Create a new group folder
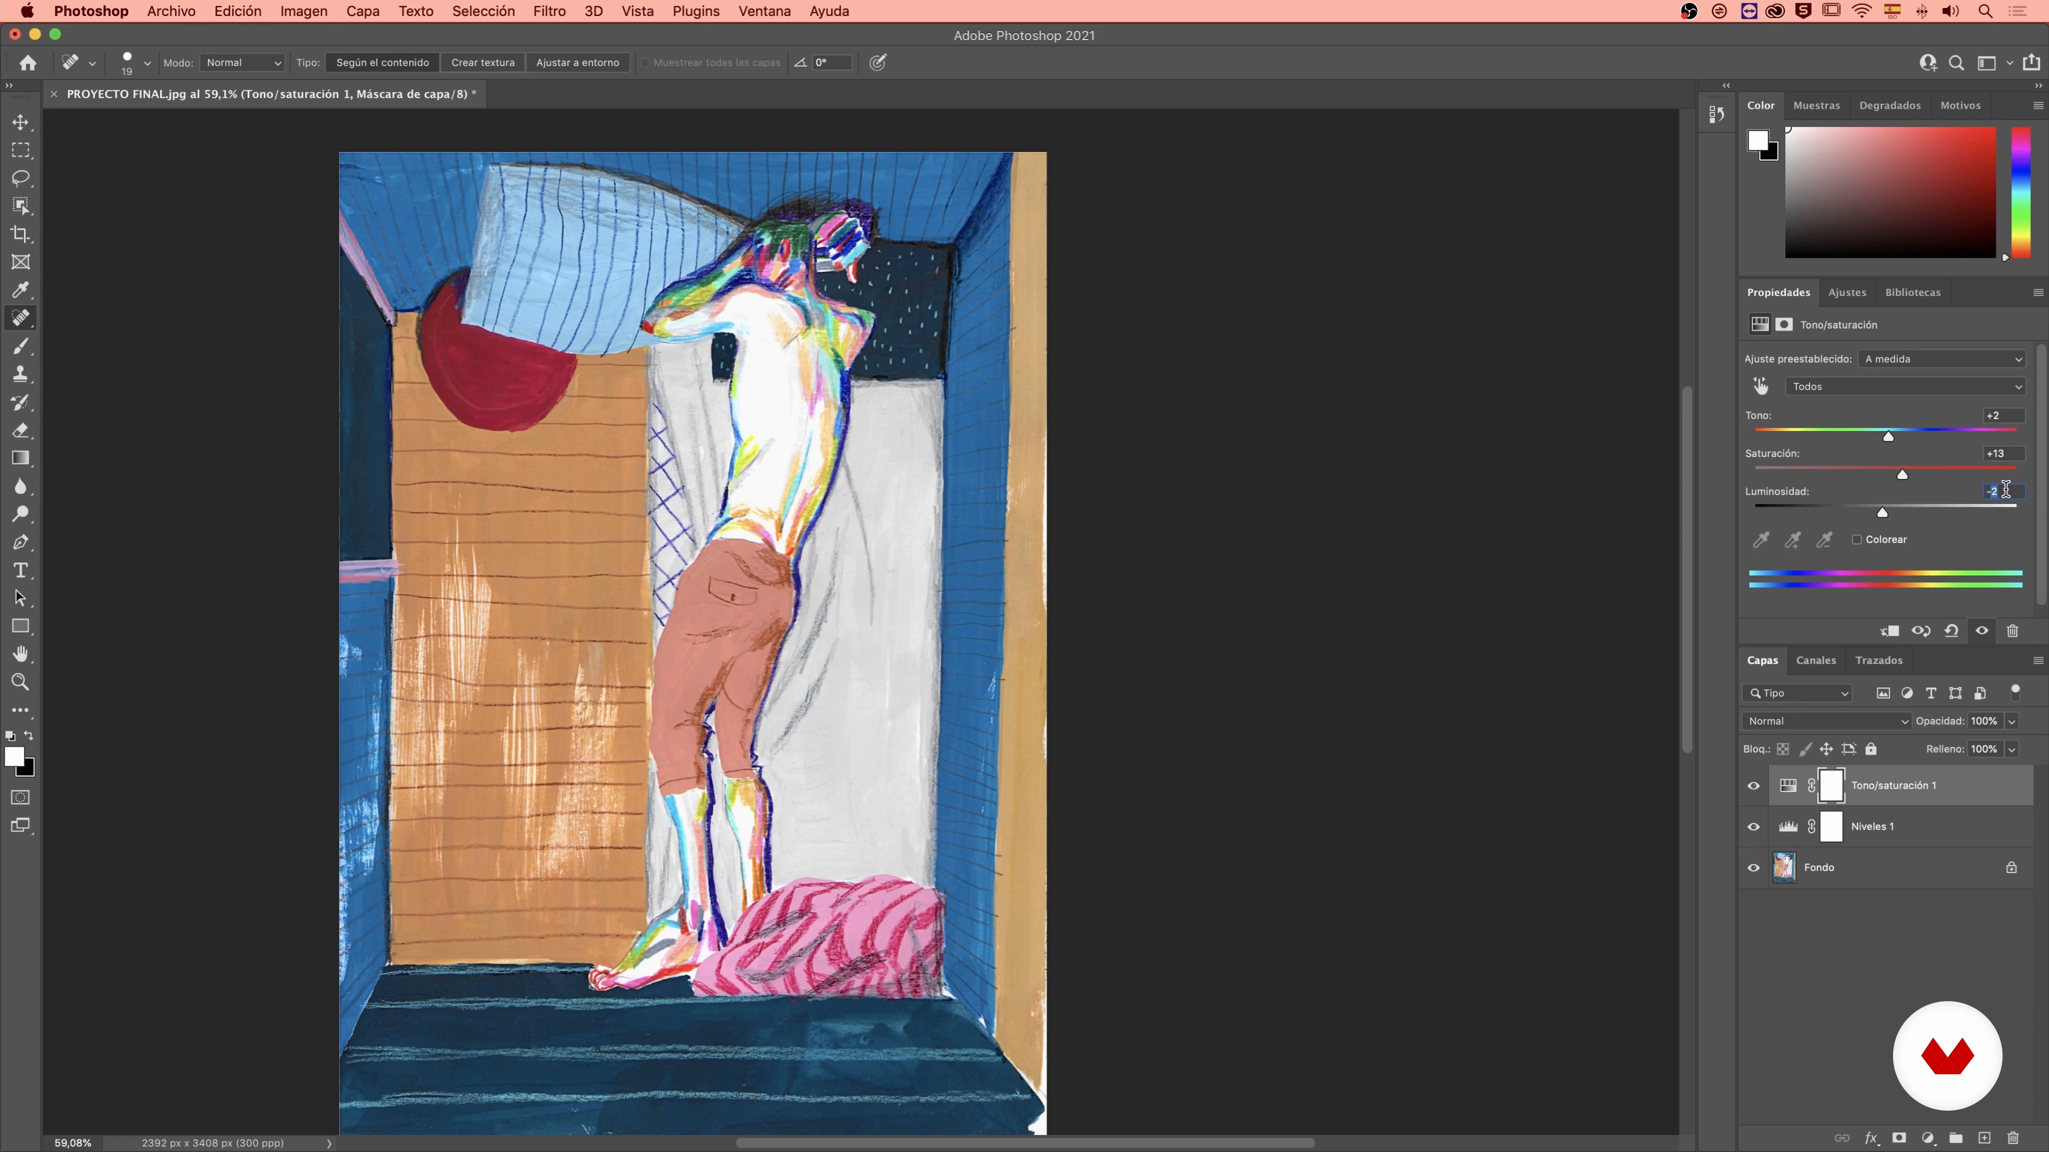This screenshot has height=1152, width=2049. click(1956, 1138)
